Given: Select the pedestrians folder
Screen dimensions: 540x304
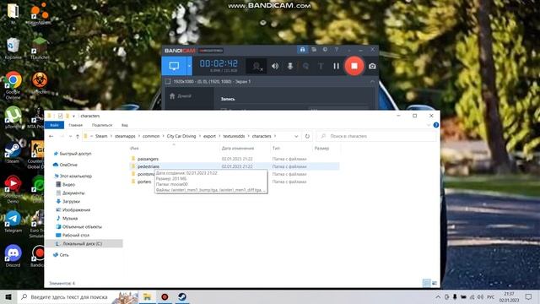Looking at the screenshot, I should click(x=148, y=166).
